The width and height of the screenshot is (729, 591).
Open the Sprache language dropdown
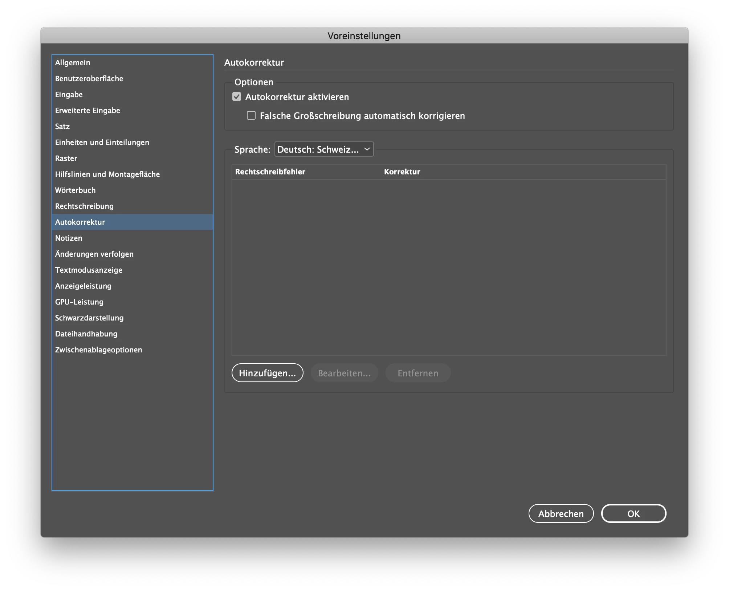324,149
